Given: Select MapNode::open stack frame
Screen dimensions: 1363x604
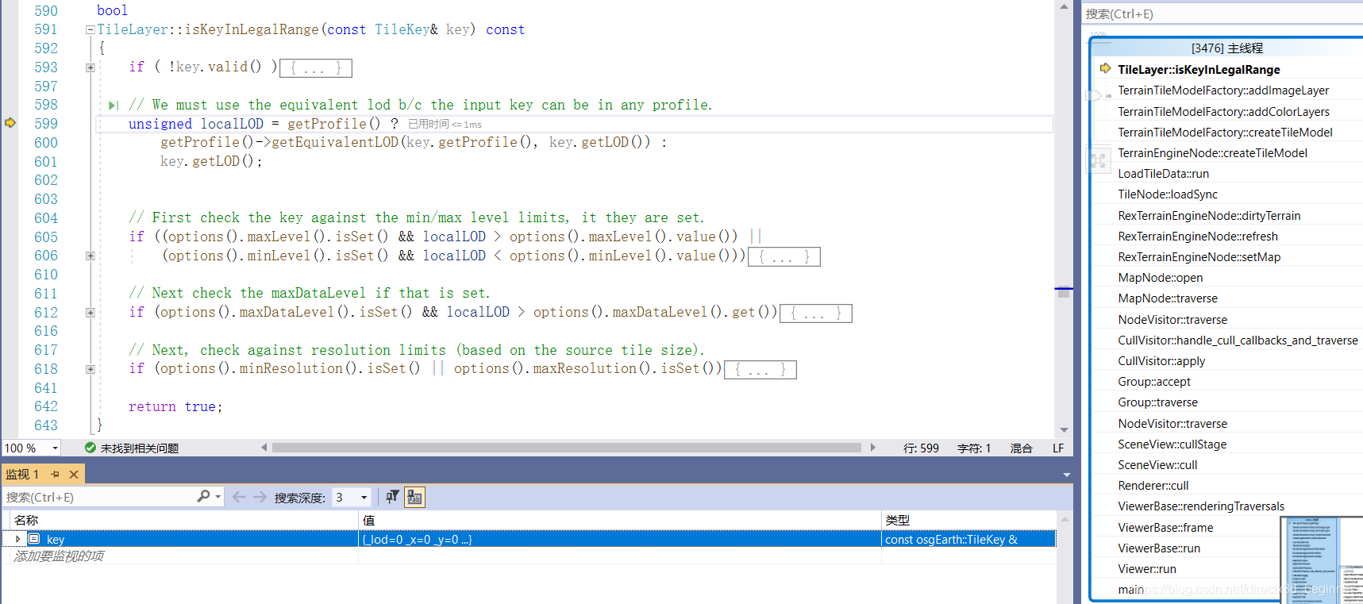Looking at the screenshot, I should tap(1160, 278).
